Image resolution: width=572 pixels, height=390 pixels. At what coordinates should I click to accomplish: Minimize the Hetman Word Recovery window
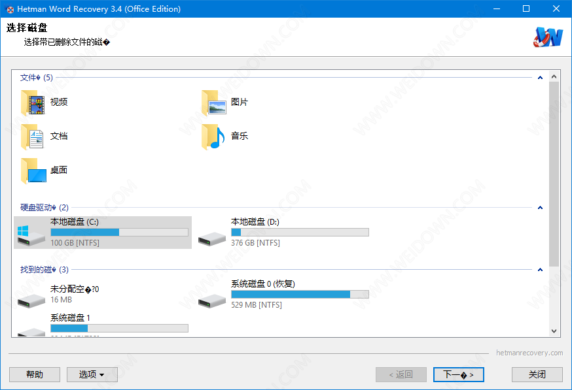[497, 8]
